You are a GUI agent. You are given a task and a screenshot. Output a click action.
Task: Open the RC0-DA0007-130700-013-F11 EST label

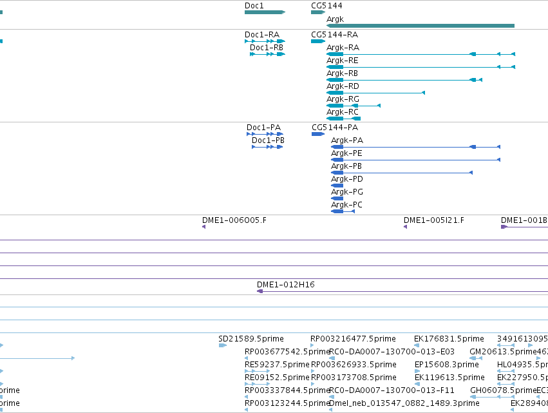[x=392, y=390]
